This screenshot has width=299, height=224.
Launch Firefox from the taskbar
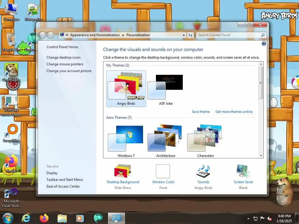point(44,218)
